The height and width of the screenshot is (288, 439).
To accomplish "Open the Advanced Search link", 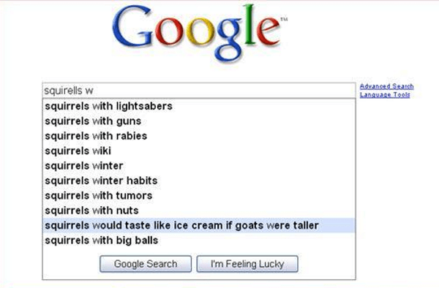I will pos(386,86).
